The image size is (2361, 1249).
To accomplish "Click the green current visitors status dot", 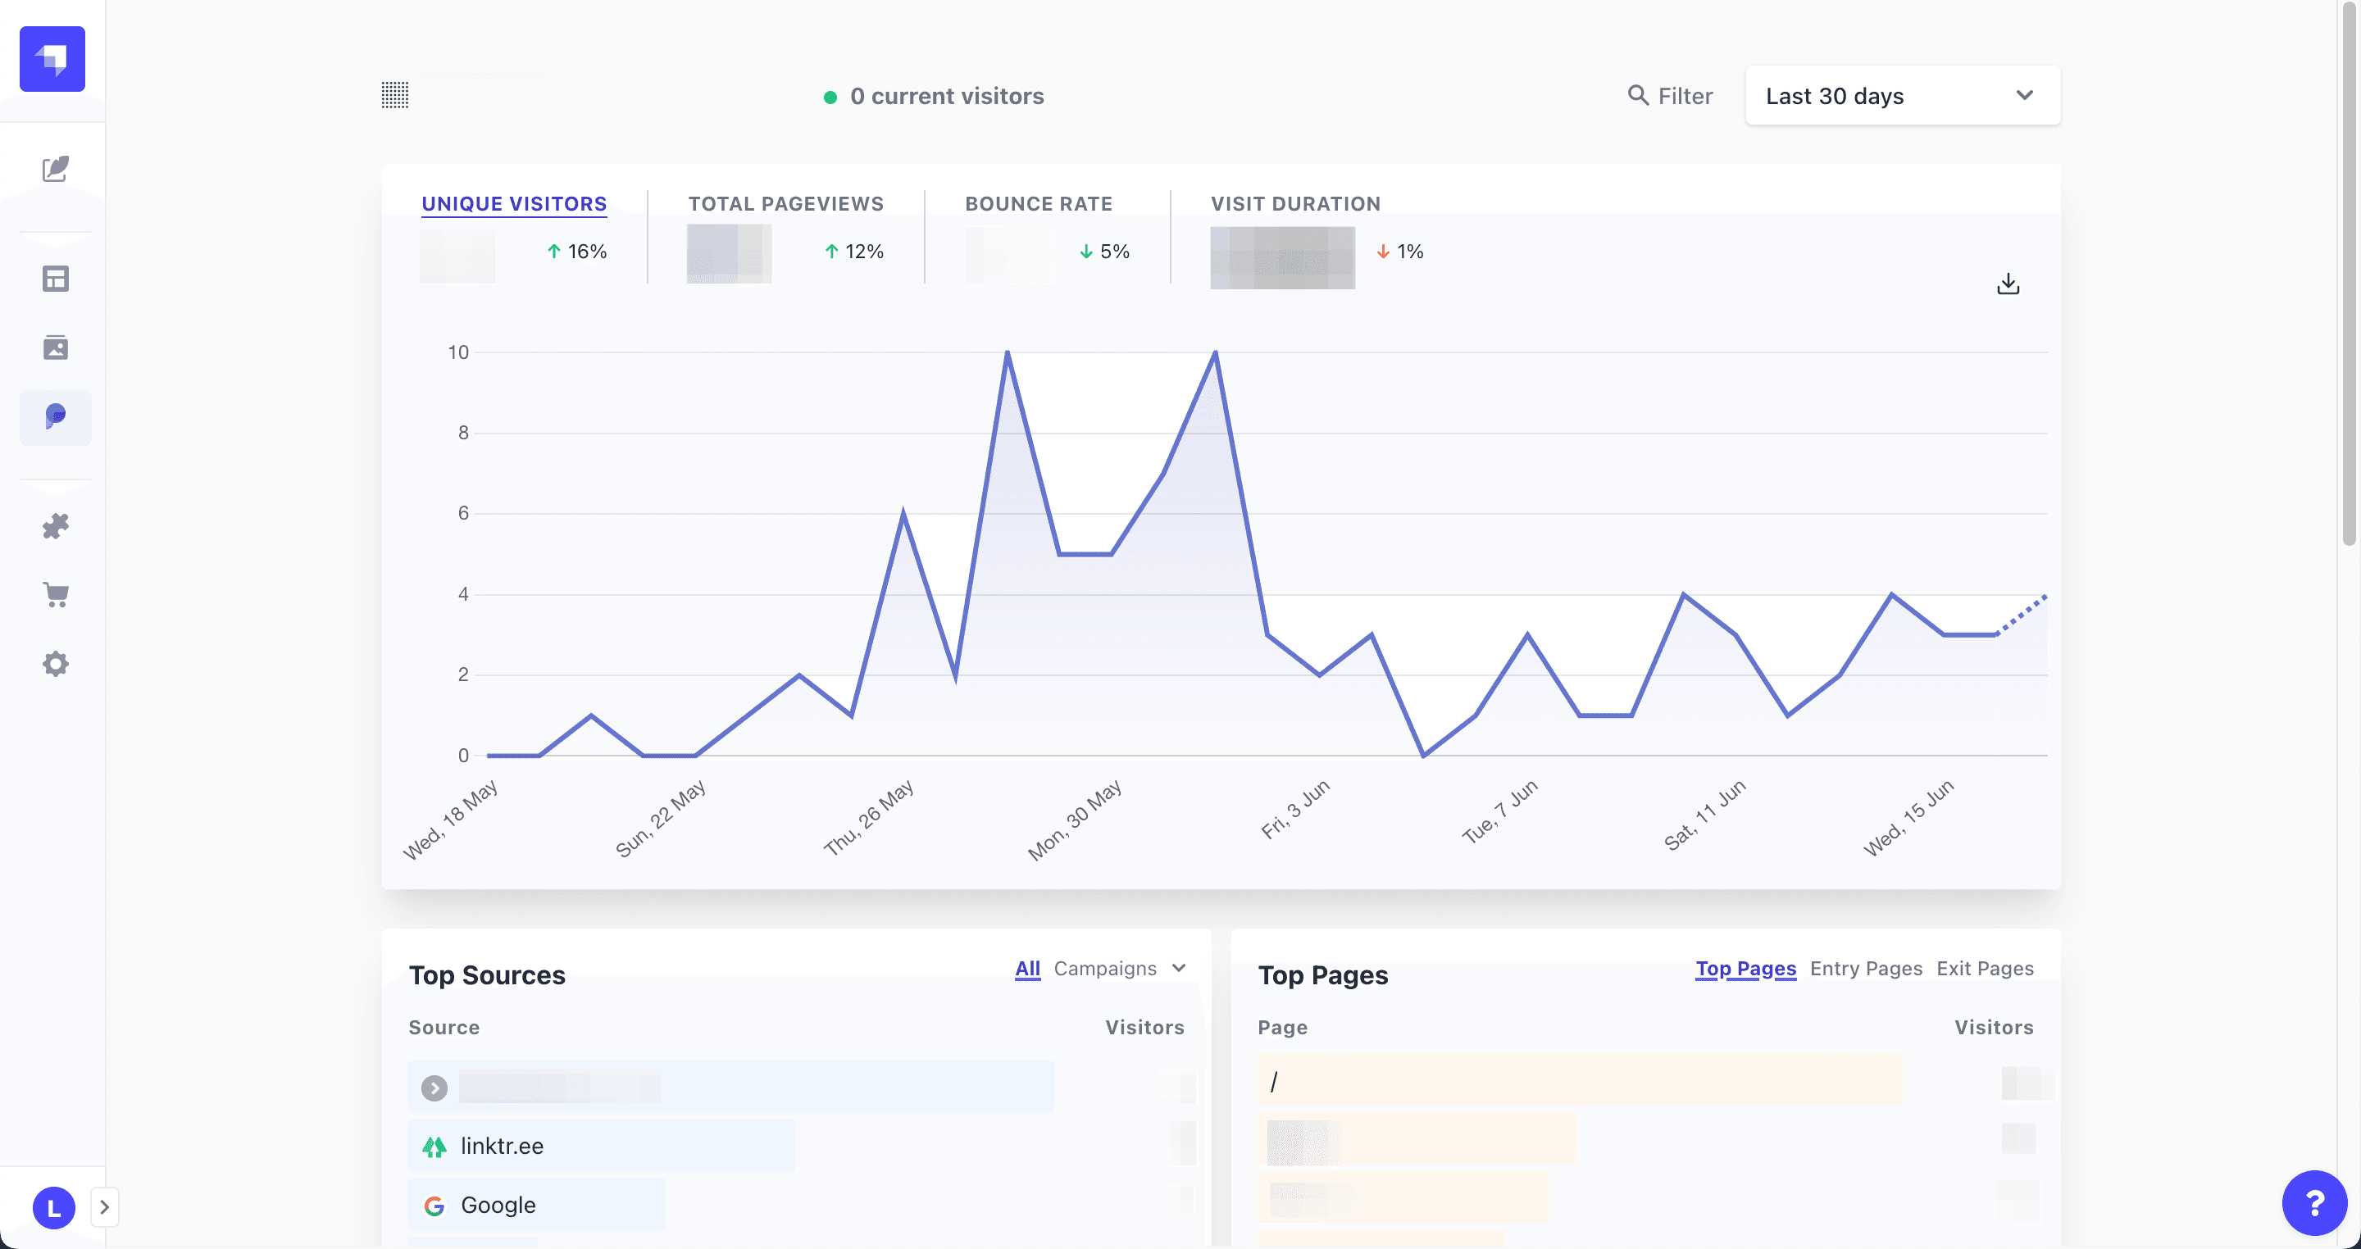I will point(830,98).
